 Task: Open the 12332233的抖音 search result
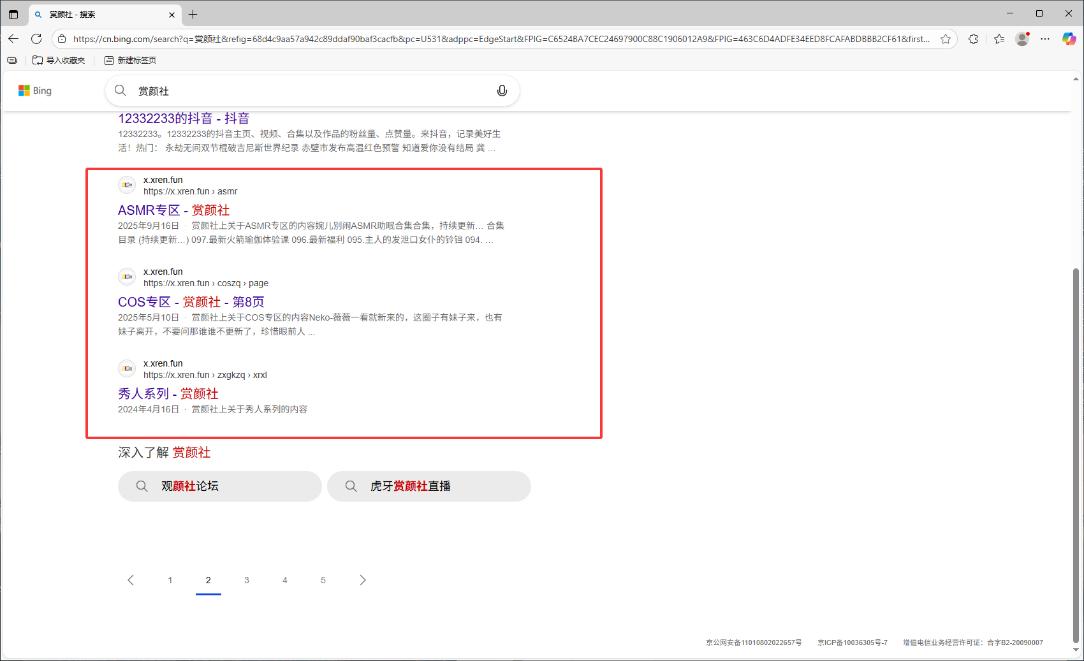[x=184, y=119]
